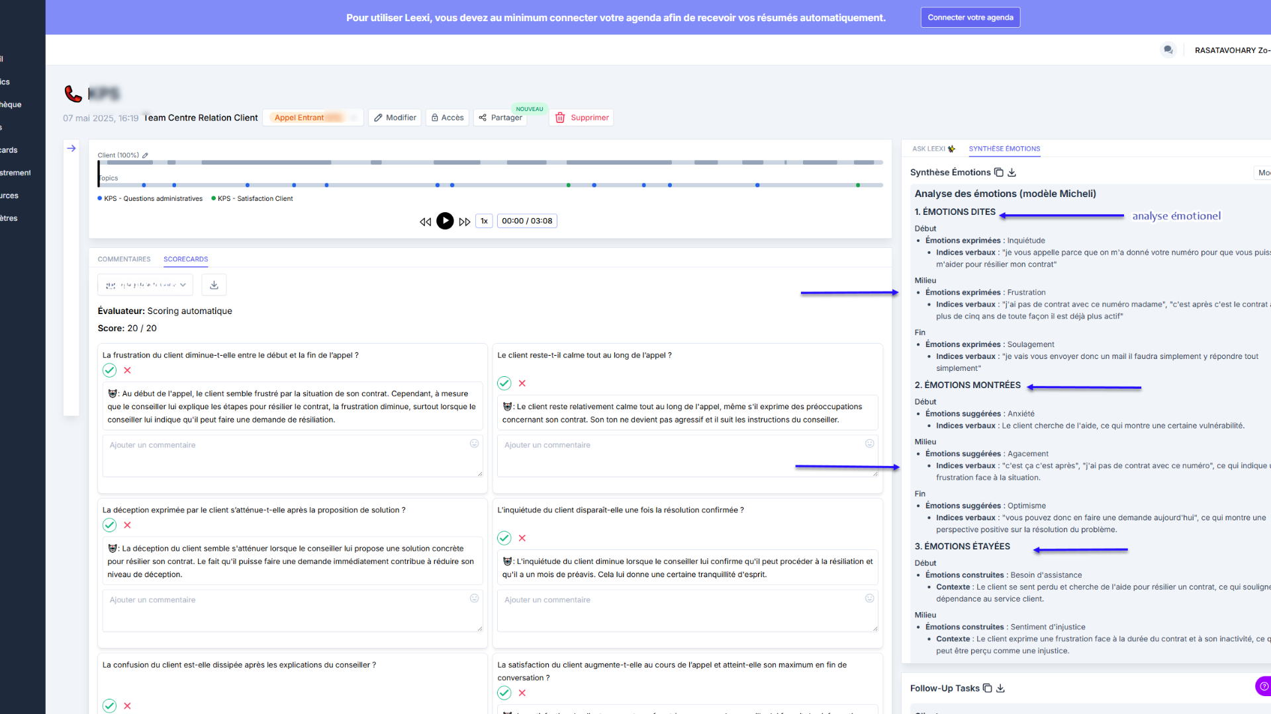
Task: Open the scorecard selection dropdown
Action: (x=144, y=284)
